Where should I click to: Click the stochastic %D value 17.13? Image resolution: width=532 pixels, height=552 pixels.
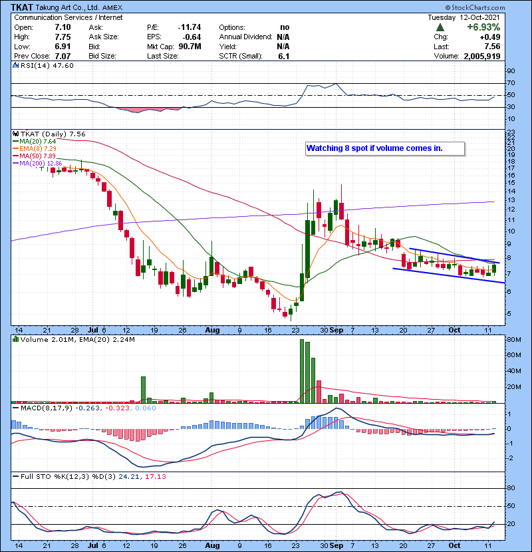[155, 477]
